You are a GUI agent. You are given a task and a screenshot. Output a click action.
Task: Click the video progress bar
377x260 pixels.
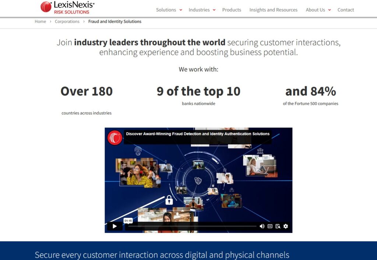point(192,226)
